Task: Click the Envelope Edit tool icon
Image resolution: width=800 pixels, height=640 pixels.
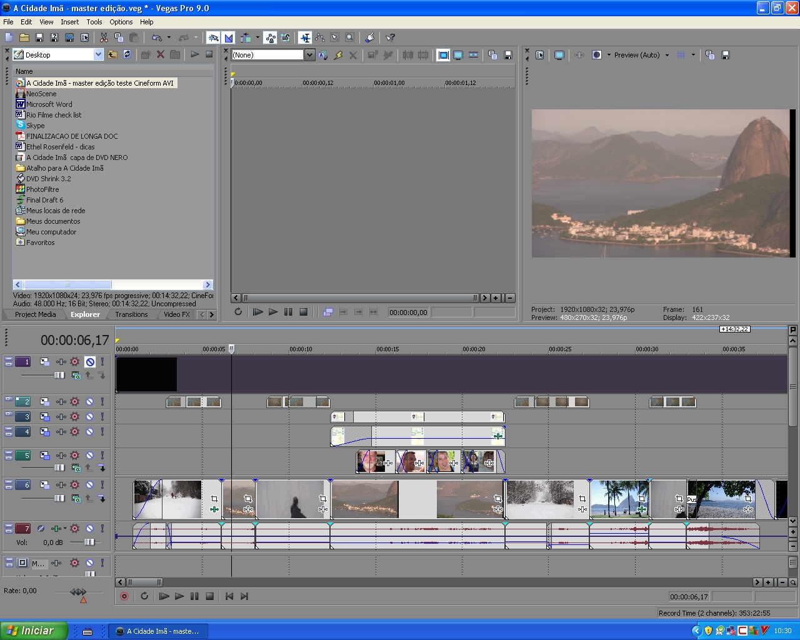Action: pos(320,38)
